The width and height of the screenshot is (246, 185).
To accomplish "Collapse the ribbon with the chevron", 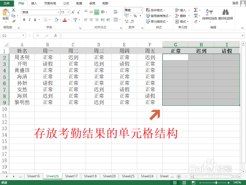I will [242, 28].
